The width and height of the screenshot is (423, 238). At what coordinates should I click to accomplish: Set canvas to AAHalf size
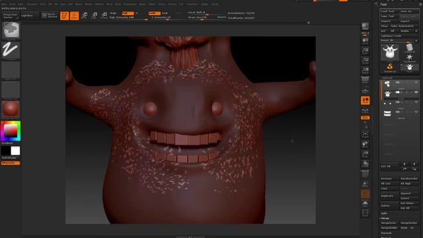[365, 71]
